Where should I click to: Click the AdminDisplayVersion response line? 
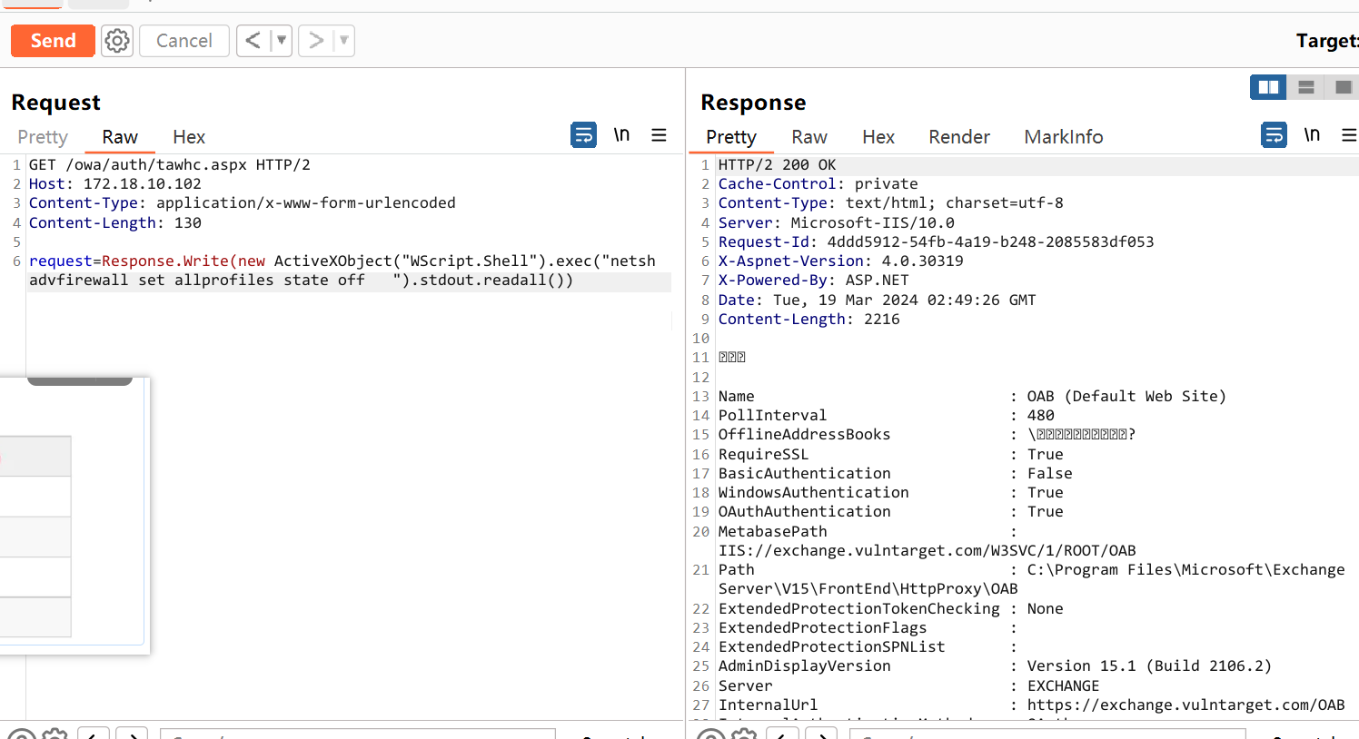(x=996, y=666)
